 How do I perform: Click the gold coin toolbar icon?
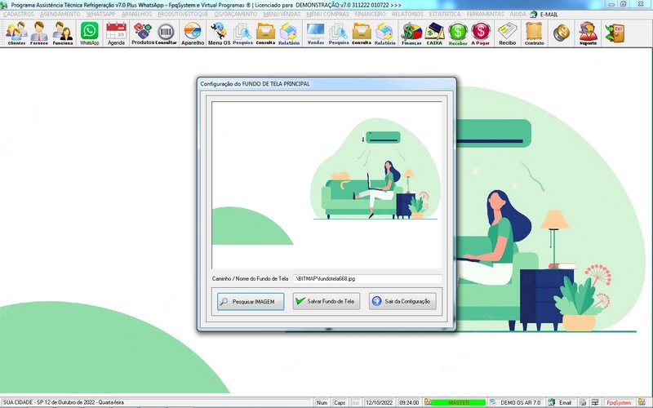click(562, 33)
